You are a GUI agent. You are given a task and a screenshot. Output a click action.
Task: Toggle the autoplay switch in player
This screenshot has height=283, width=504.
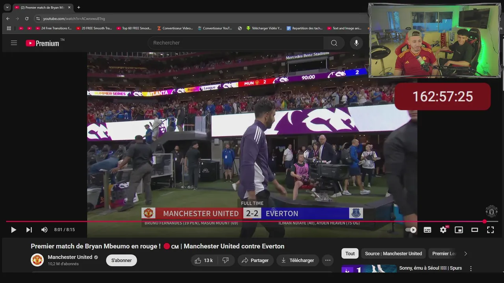[411, 230]
